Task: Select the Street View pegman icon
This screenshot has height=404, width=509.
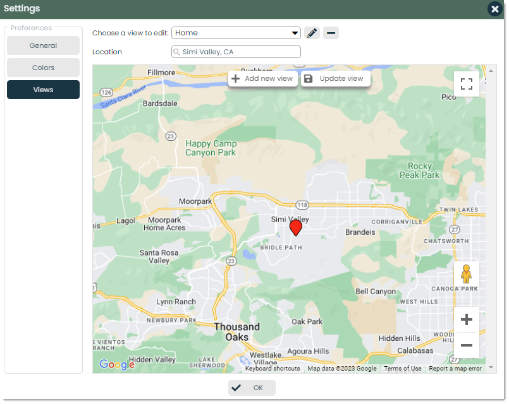Action: (466, 274)
